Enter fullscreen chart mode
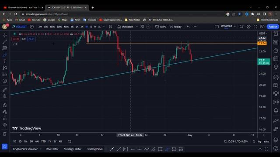Screen dimensions: 280x157 coord(255,27)
